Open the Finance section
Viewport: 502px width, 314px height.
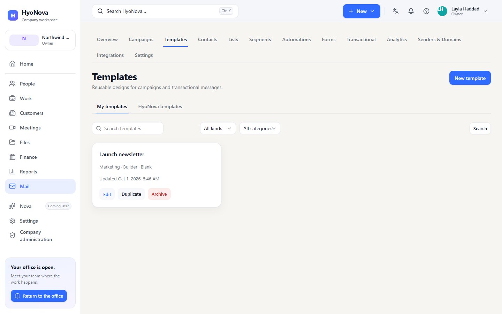click(40, 157)
